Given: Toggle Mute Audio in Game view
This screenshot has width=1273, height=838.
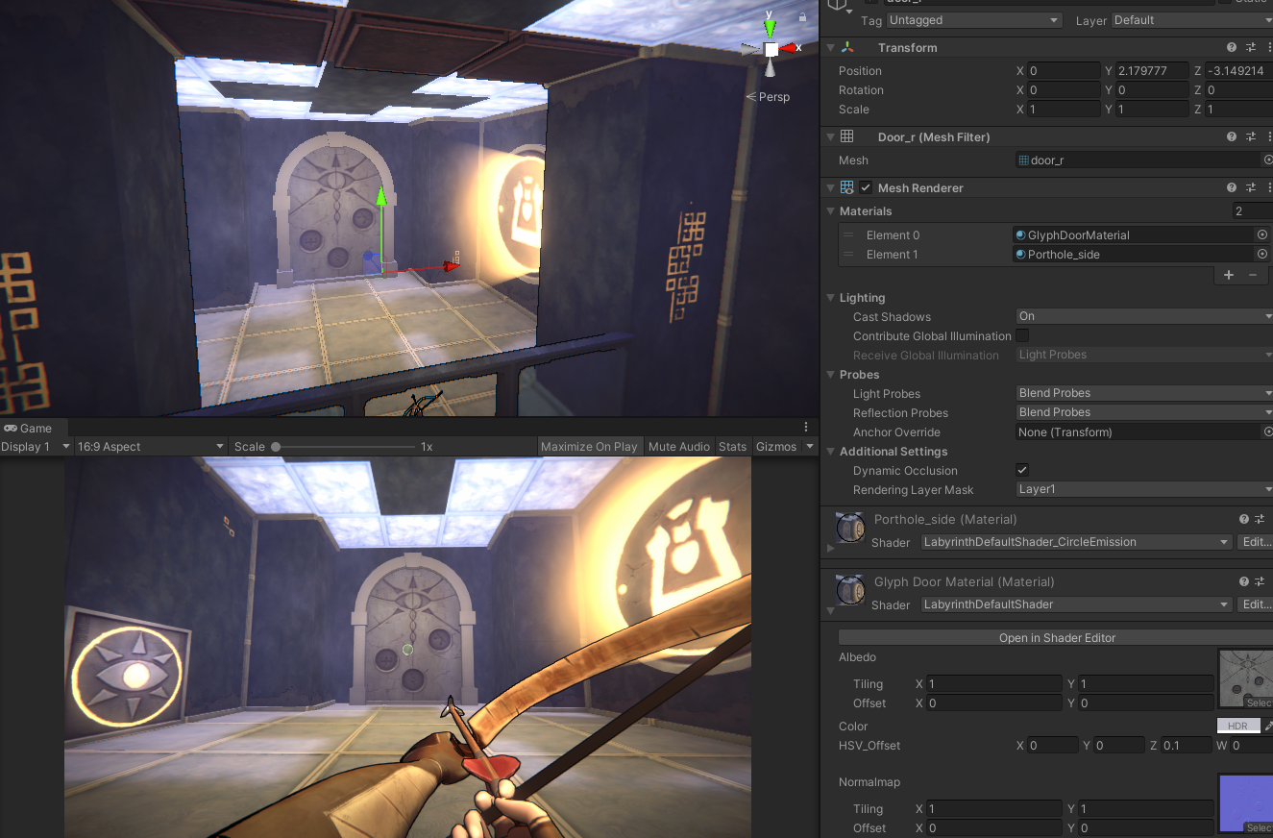Looking at the screenshot, I should point(678,446).
